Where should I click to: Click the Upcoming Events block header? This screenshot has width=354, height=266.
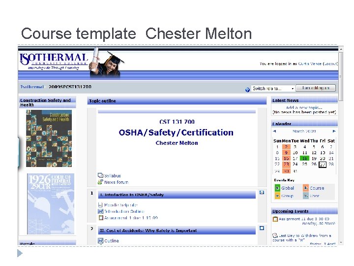pos(304,211)
